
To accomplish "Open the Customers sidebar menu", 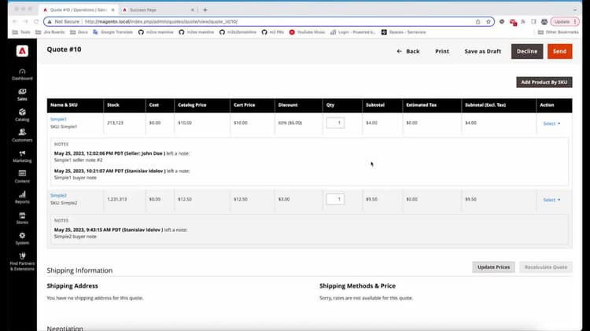I will pos(22,135).
